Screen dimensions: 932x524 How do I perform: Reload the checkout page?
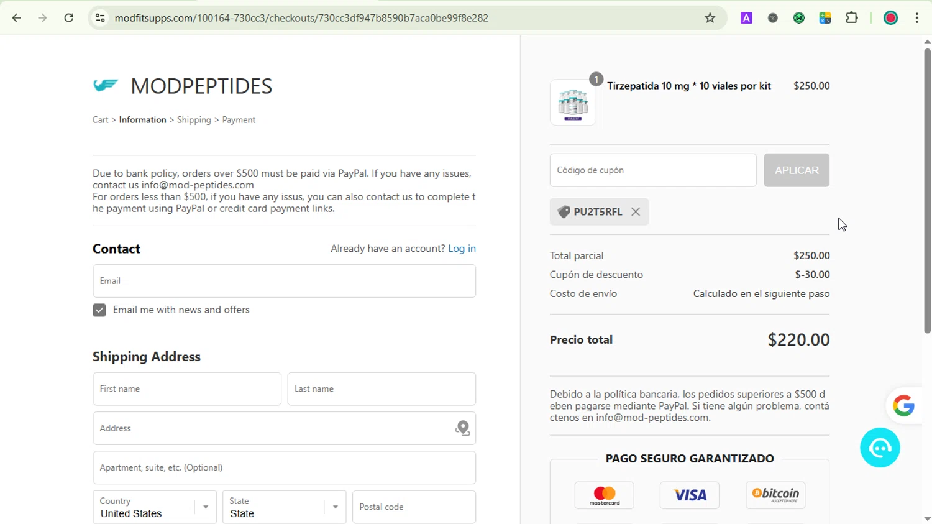point(69,18)
